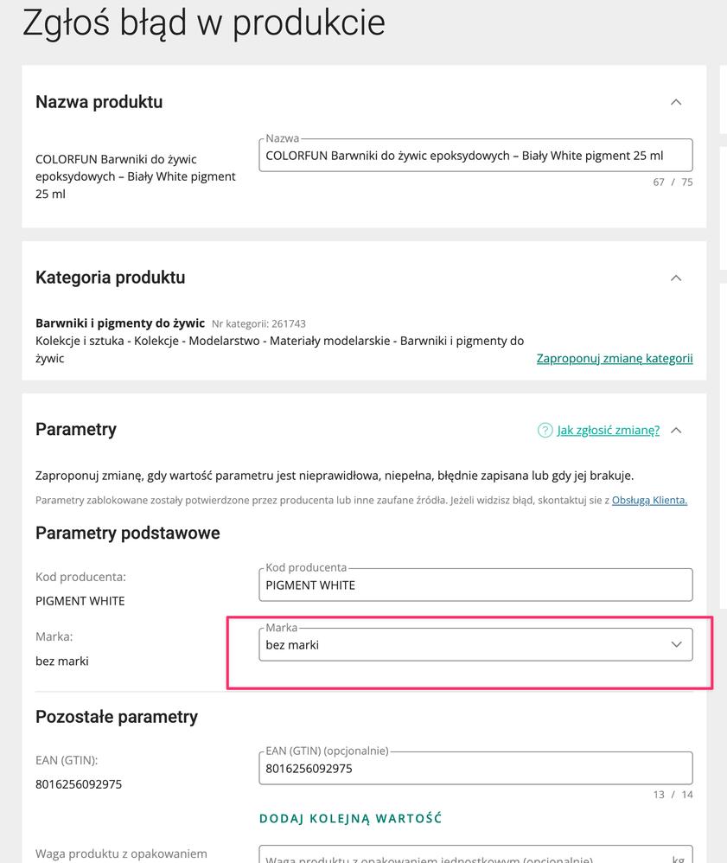Click the bold 'Barwniki i pigmenty do żywic' category name
The height and width of the screenshot is (863, 727).
[x=120, y=323]
